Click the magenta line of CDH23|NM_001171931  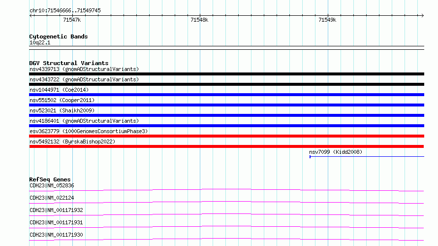click(226, 227)
